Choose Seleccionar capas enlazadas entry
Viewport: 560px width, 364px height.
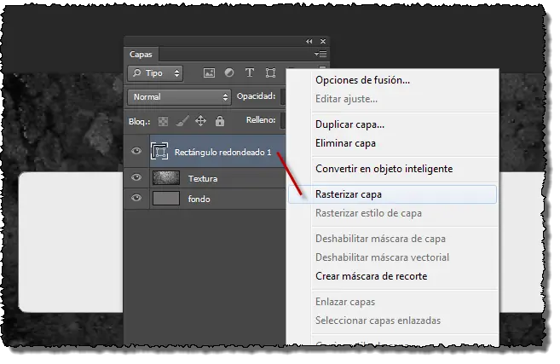(x=378, y=321)
